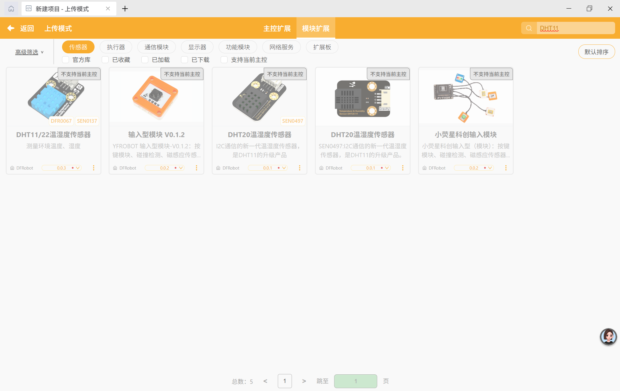620x391 pixels.
Task: Open more options on Gravity DHT20 card
Action: (x=403, y=168)
